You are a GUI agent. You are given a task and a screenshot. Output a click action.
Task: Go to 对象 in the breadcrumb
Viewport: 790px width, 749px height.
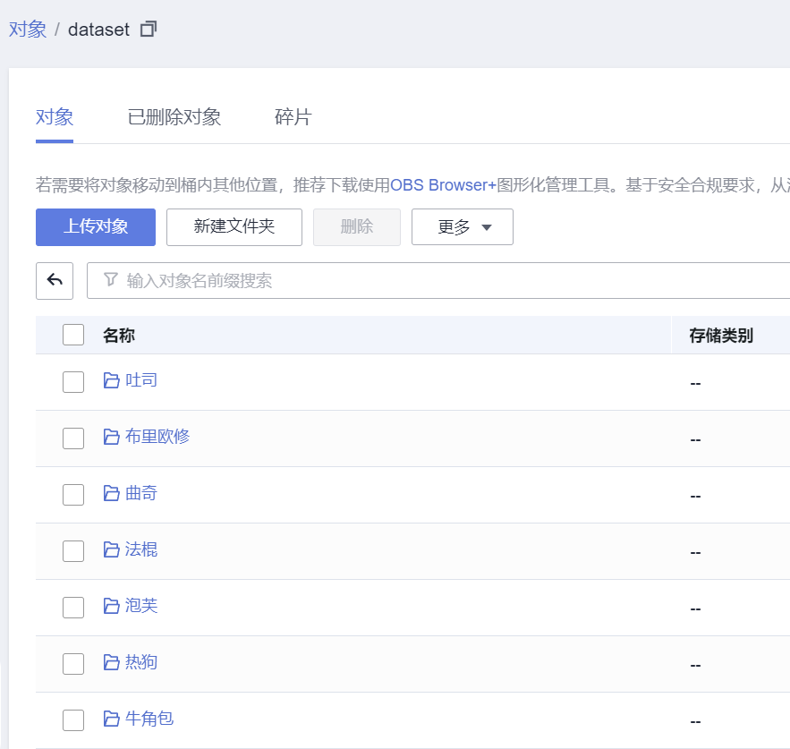click(28, 30)
